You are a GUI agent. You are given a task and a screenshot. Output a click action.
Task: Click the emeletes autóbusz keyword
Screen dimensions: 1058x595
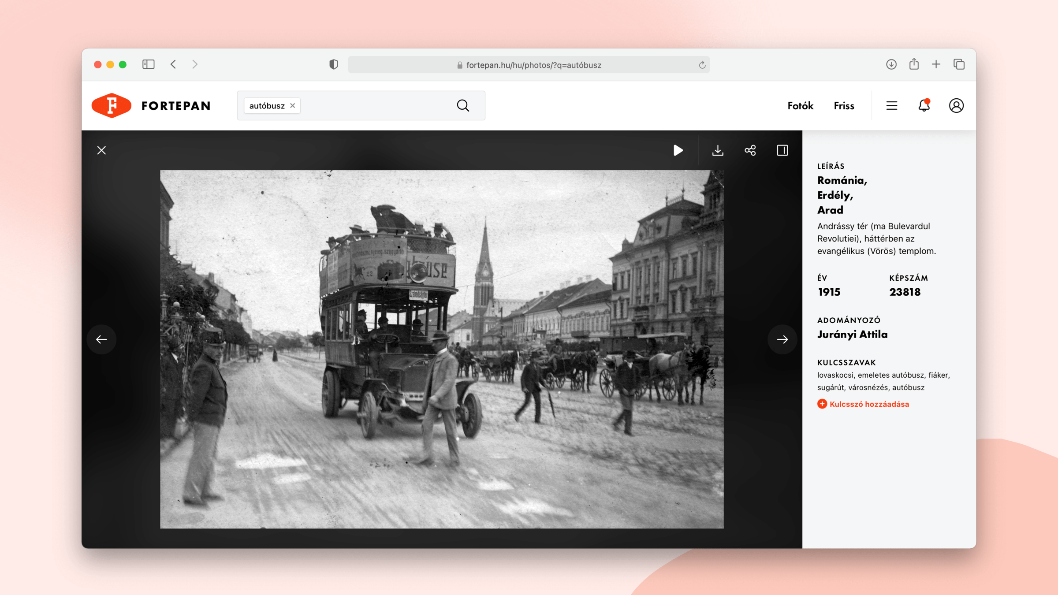(890, 375)
